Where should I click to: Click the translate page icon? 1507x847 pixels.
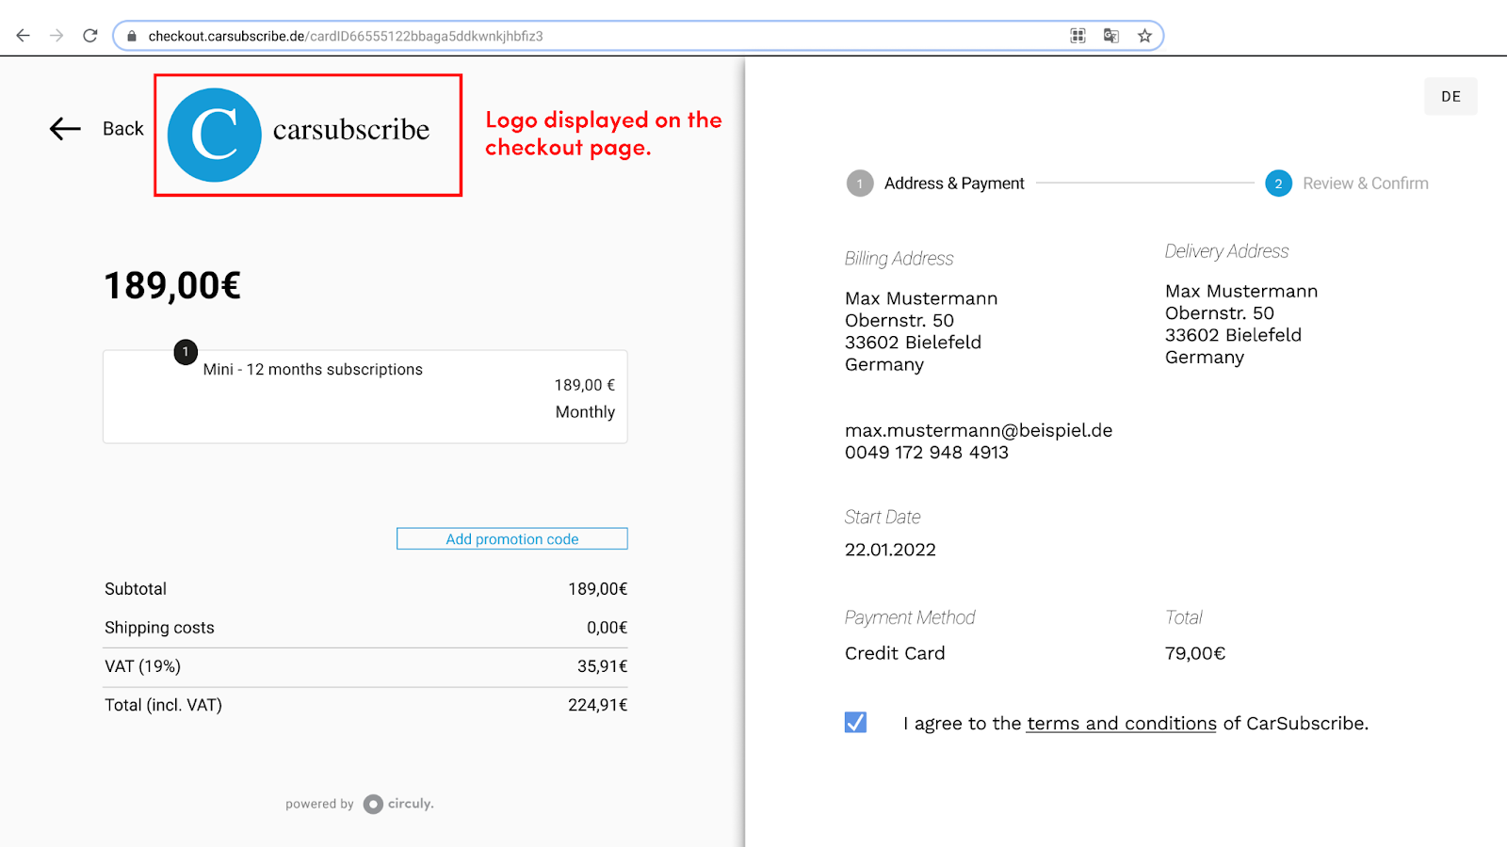pyautogui.click(x=1111, y=36)
